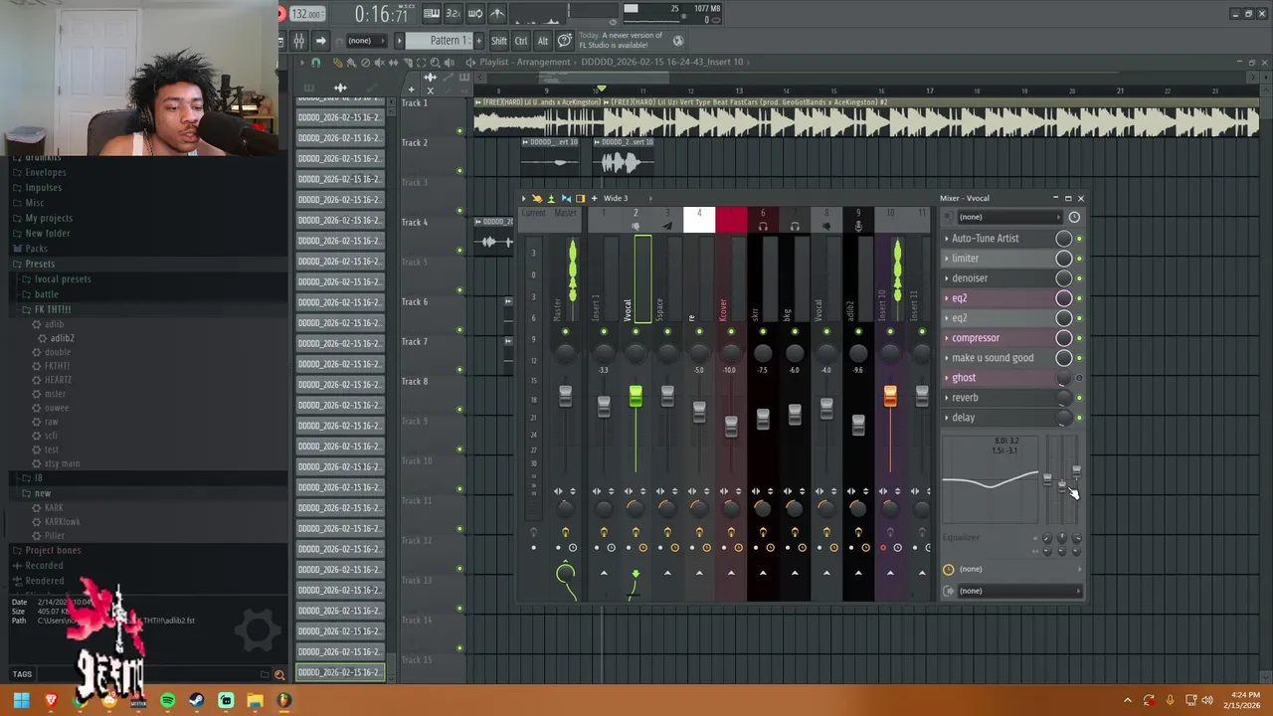
Task: Open the compressor slot arrow menu
Action: (x=947, y=338)
